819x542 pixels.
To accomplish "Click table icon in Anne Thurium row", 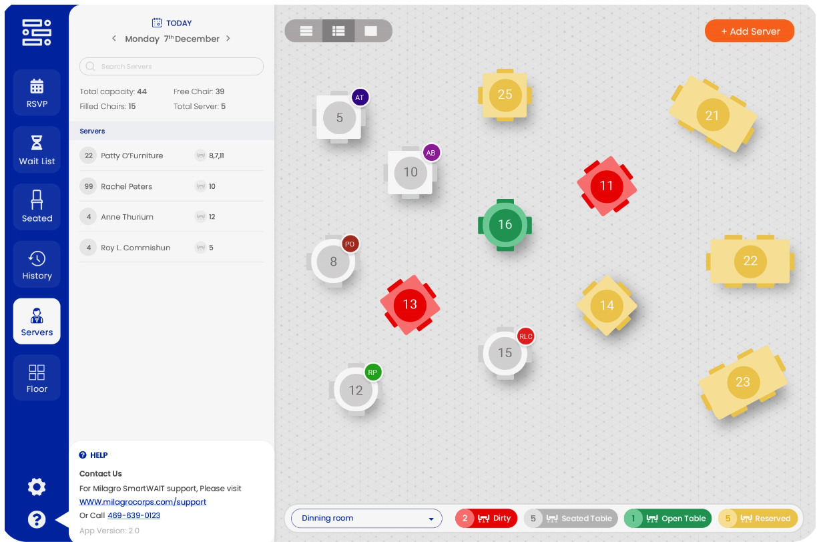I will 200,217.
